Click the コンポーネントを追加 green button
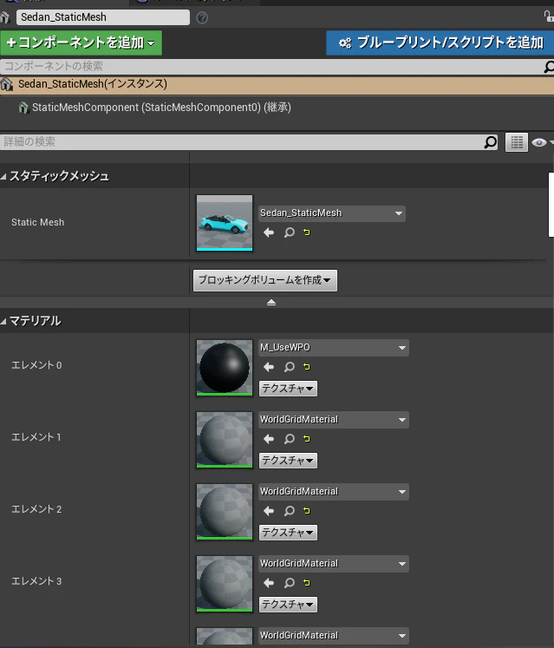 [81, 43]
